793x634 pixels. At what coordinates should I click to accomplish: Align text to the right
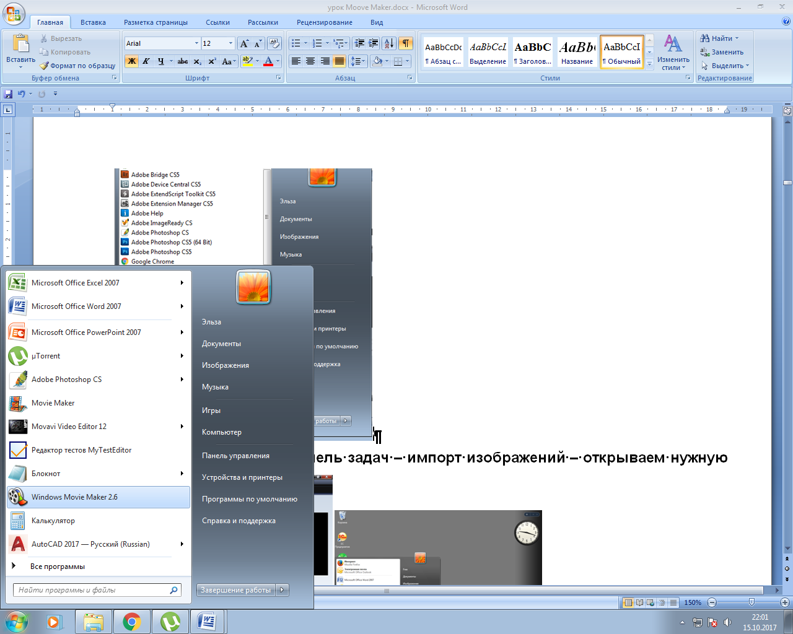point(325,61)
